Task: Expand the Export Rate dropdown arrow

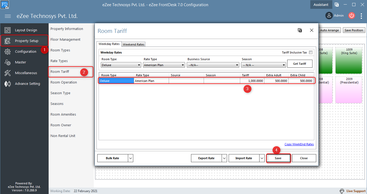Action: click(225, 158)
